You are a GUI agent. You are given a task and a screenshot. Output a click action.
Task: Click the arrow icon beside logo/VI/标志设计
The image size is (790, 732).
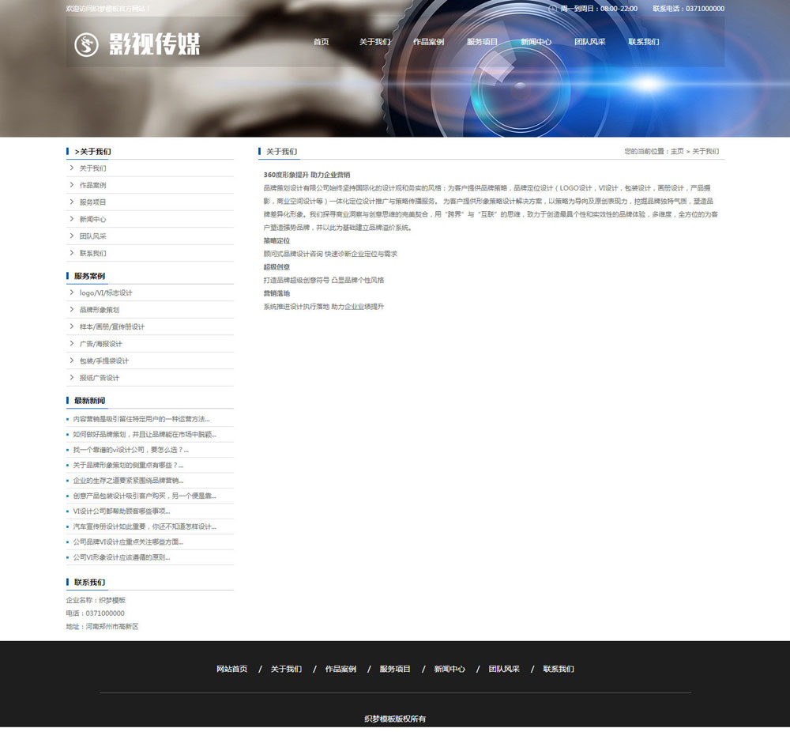click(71, 292)
